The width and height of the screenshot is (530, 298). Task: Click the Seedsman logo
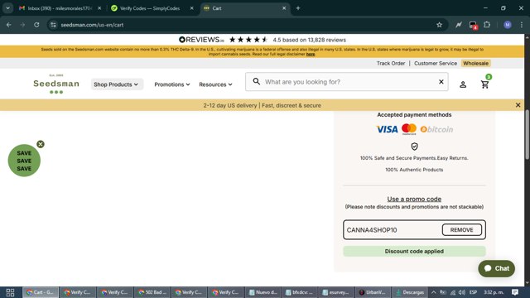(56, 84)
